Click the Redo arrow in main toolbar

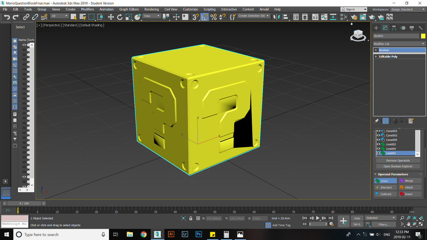tap(16, 17)
